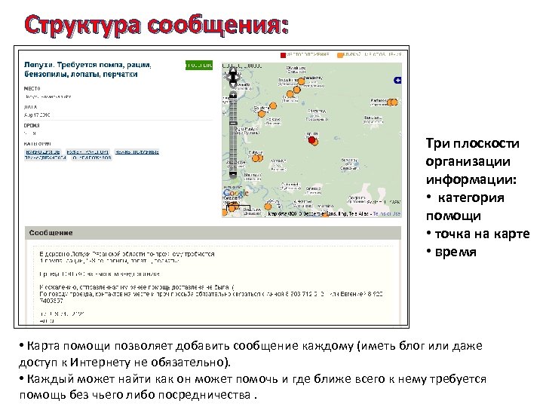Pan the map down with the arrow control

(x=233, y=85)
